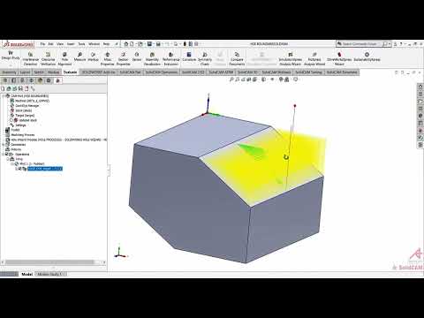
Task: Select the Settings tree item
Action: (18, 125)
